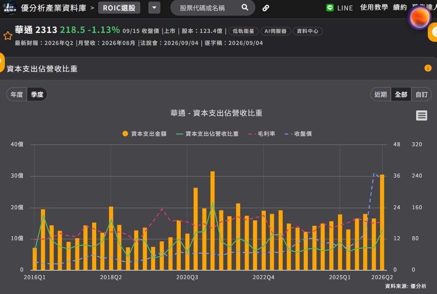Select 自訂 time range
Image resolution: width=437 pixels, height=294 pixels.
coord(421,94)
